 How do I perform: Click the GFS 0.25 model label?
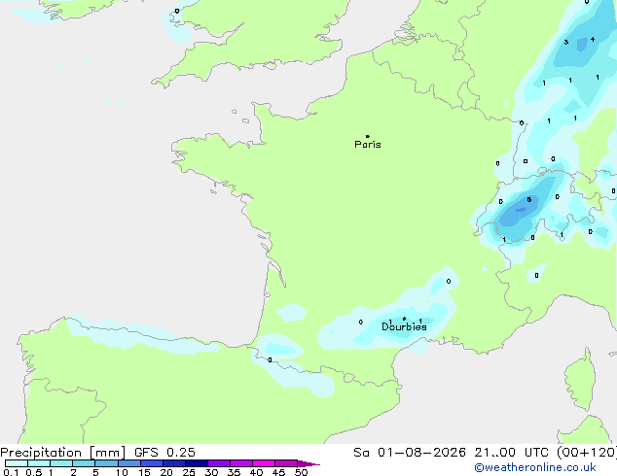tap(164, 453)
